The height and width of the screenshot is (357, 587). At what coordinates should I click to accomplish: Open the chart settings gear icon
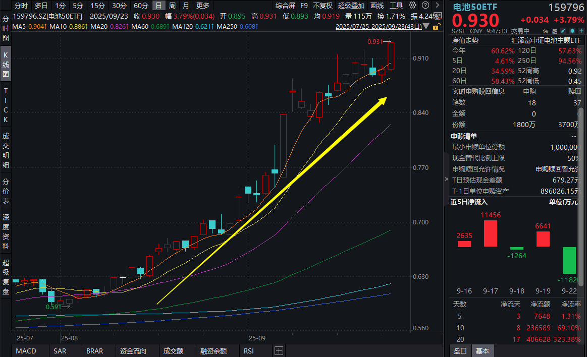click(x=412, y=6)
